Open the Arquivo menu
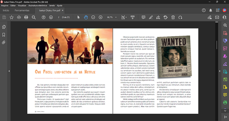Screen dimensions: 229x121 coord(5,6)
